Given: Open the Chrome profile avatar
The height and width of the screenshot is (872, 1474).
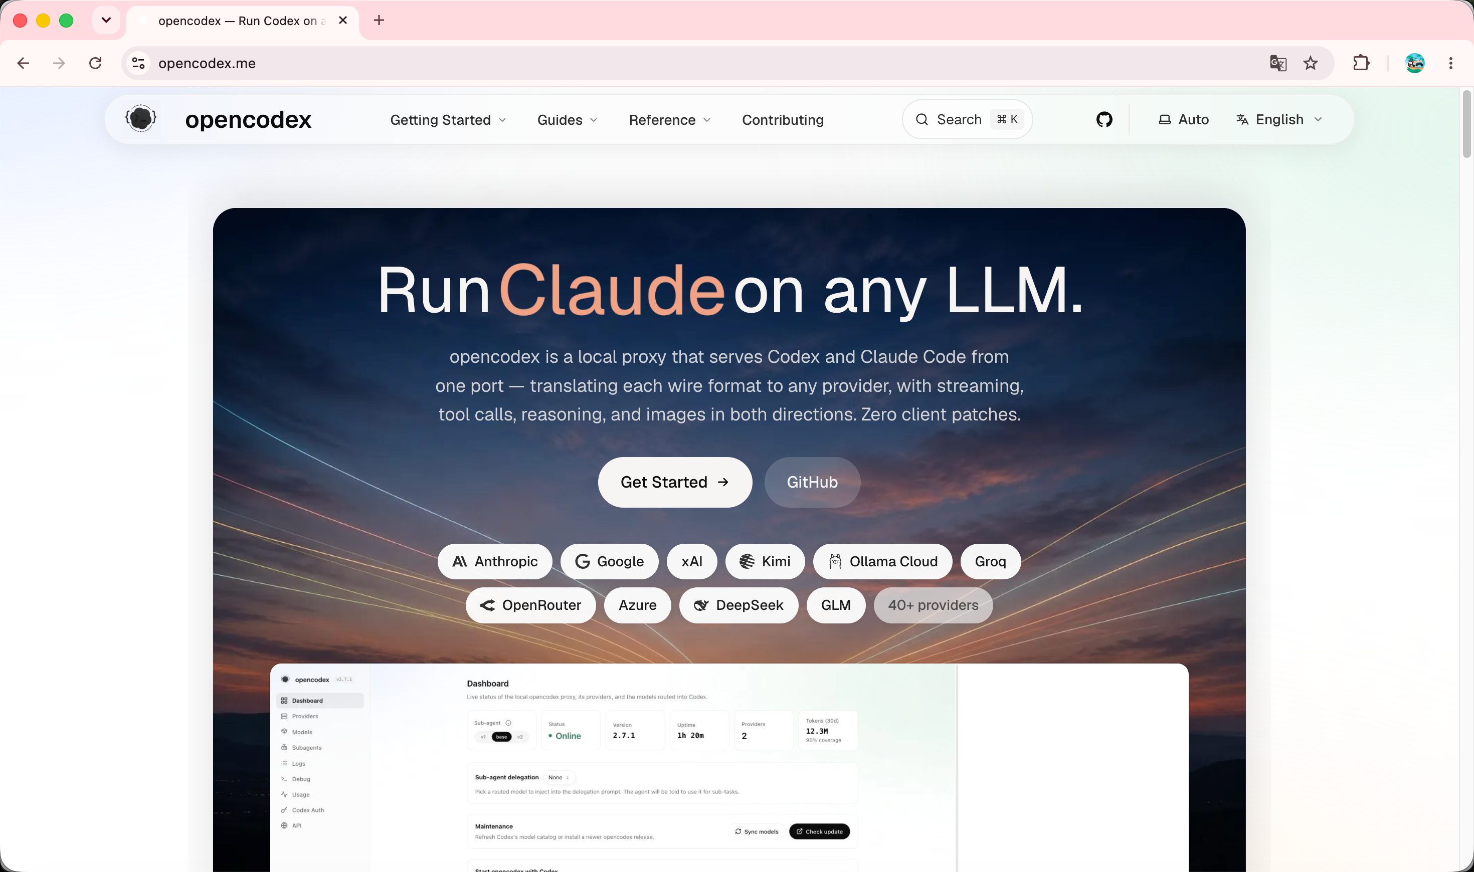Looking at the screenshot, I should [1415, 64].
